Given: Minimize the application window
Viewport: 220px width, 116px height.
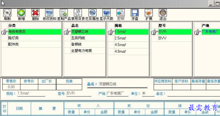Looking at the screenshot, I should [x=211, y=3].
